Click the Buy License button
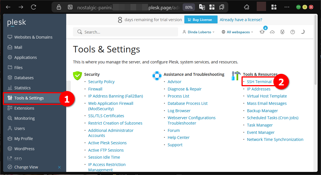The width and height of the screenshot is (321, 175). 201,19
